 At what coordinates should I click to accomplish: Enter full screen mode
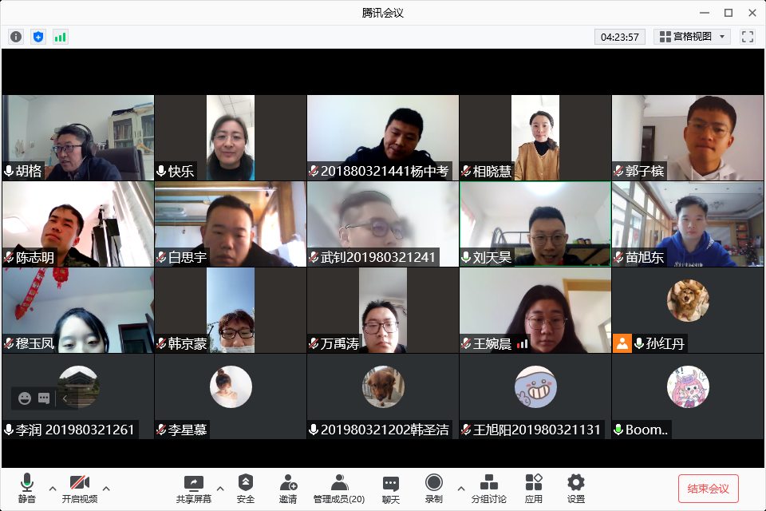pyautogui.click(x=748, y=37)
